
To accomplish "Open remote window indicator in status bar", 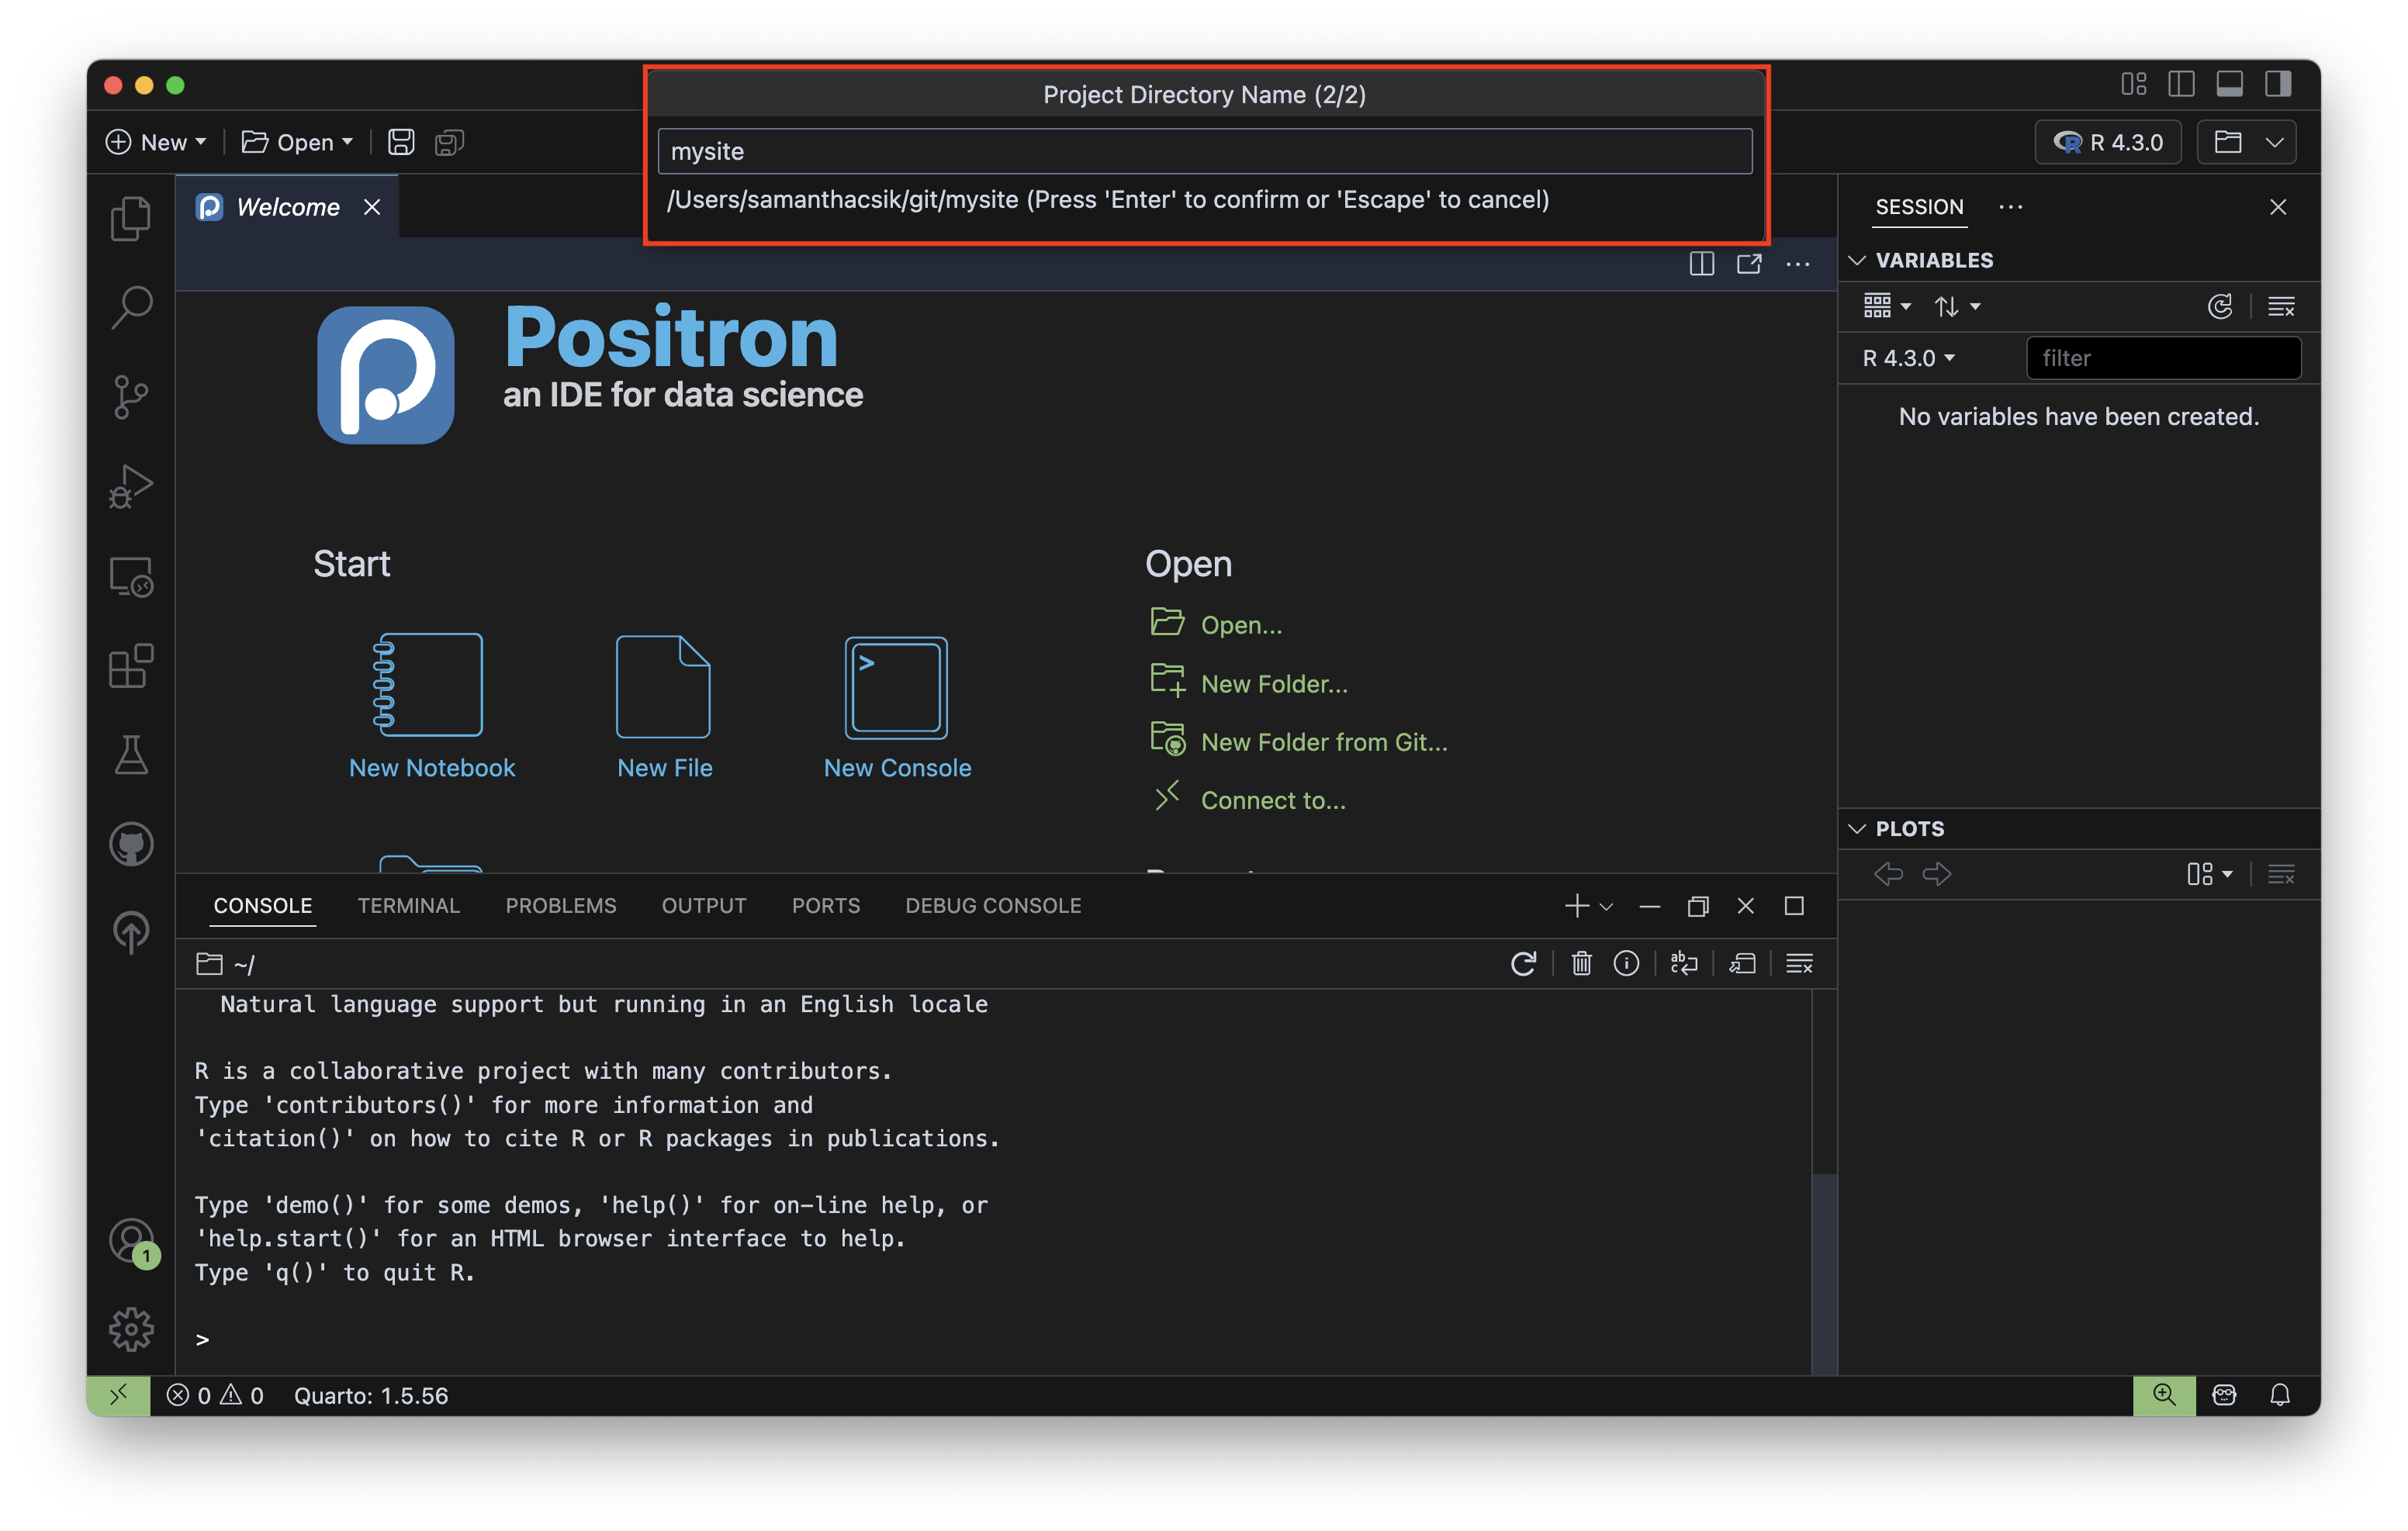I will [118, 1395].
